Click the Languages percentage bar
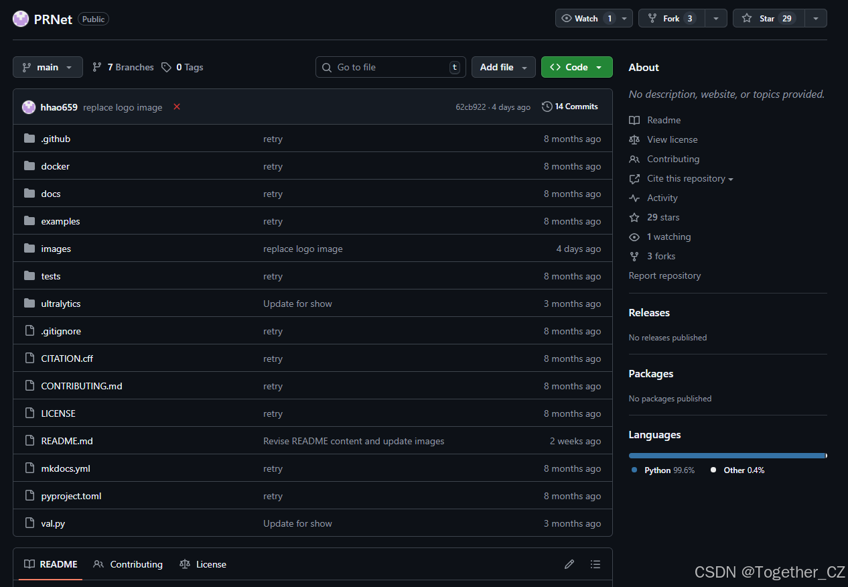The image size is (848, 587). [x=727, y=455]
